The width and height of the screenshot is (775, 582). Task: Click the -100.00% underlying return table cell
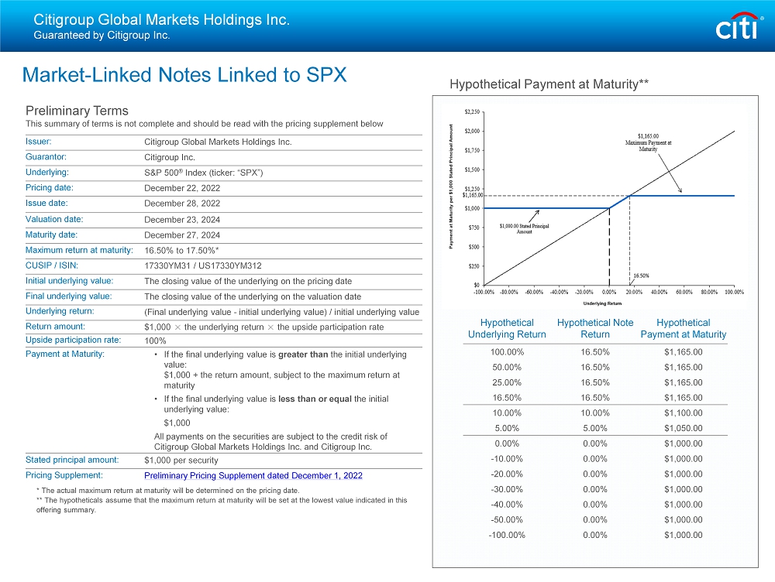(x=507, y=535)
